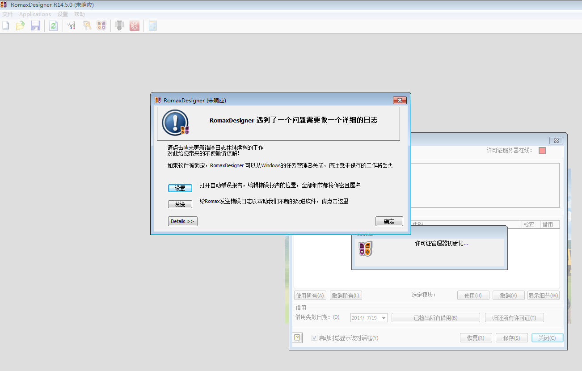Click the 撤销(V) button
This screenshot has width=582, height=371.
(x=509, y=295)
